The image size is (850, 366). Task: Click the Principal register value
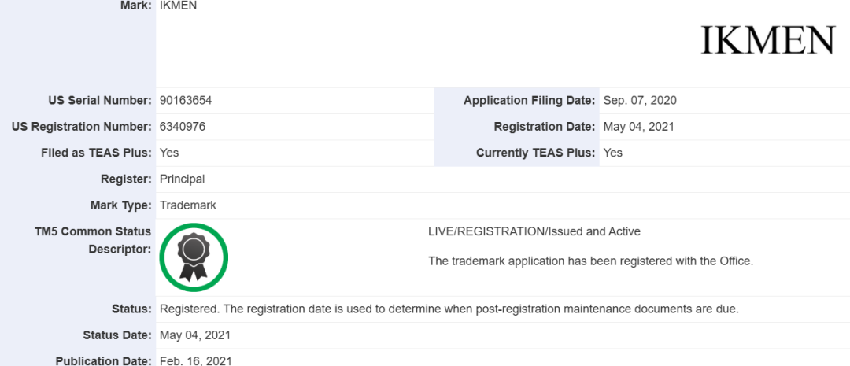pyautogui.click(x=182, y=179)
